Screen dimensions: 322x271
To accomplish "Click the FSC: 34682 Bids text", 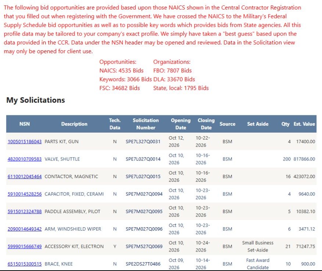I will pyautogui.click(x=120, y=88).
